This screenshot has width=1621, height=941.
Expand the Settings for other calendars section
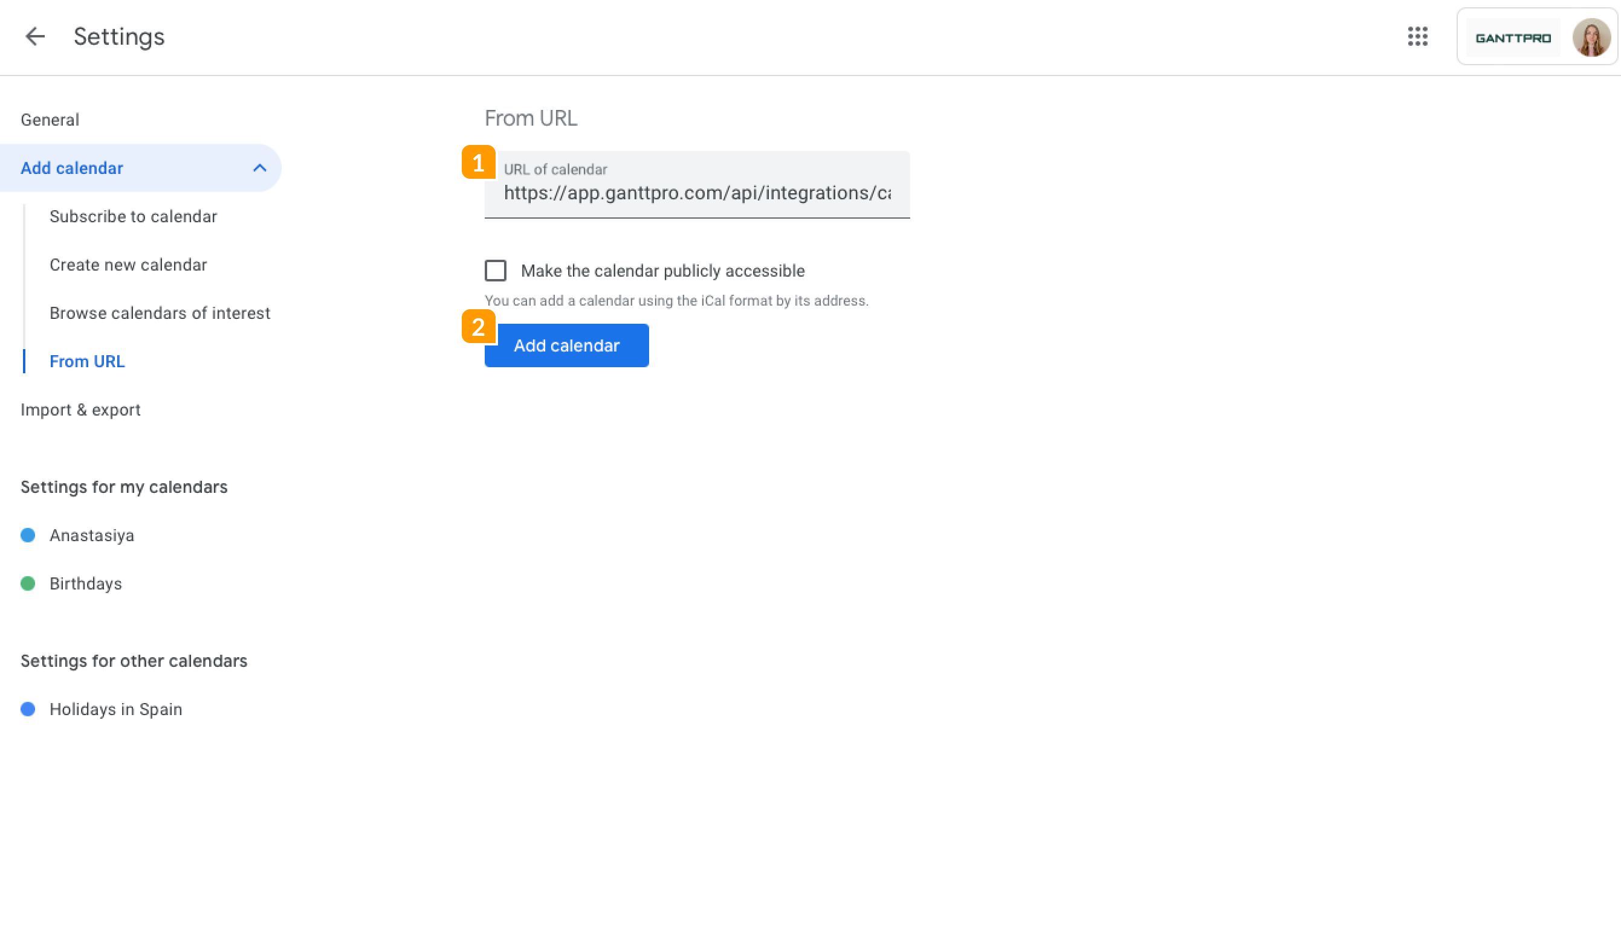click(x=134, y=660)
